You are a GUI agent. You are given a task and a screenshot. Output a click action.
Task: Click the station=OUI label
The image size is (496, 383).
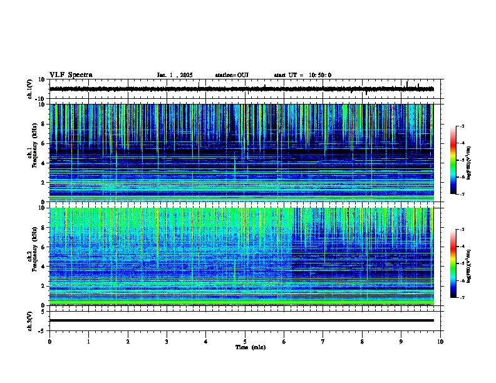(232, 75)
